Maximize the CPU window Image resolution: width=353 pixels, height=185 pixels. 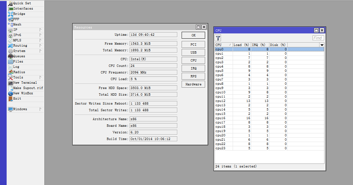316,30
